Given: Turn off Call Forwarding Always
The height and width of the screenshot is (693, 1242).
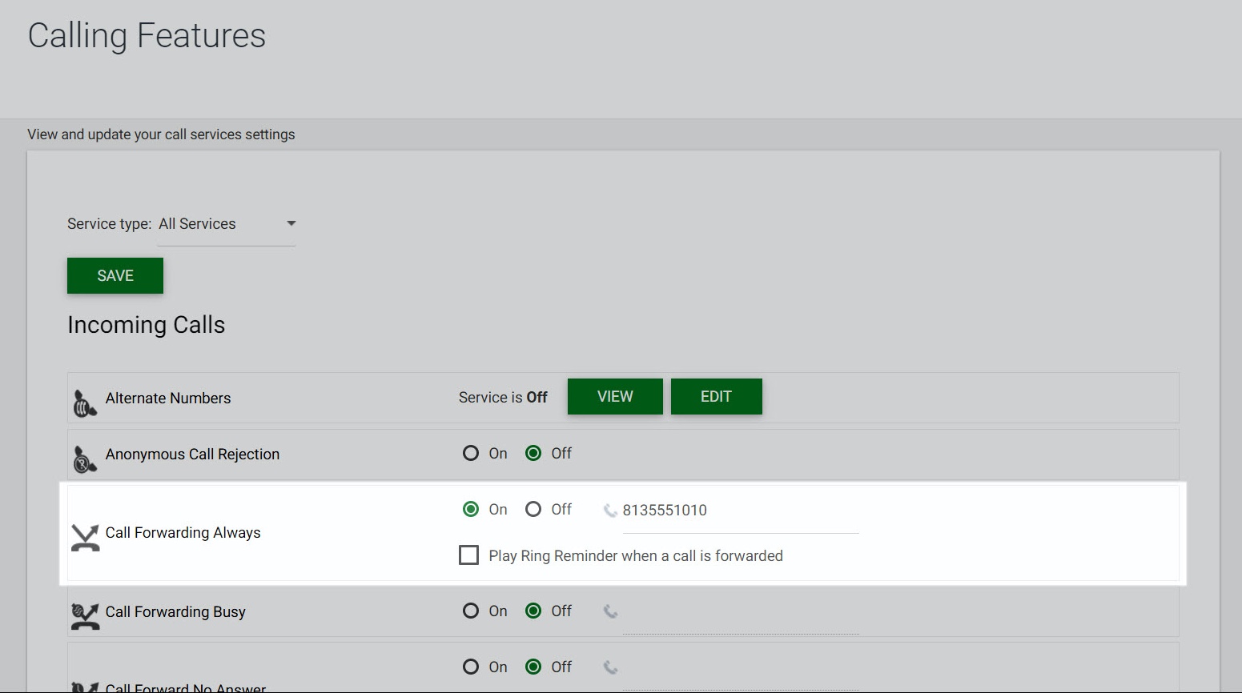Looking at the screenshot, I should [533, 510].
